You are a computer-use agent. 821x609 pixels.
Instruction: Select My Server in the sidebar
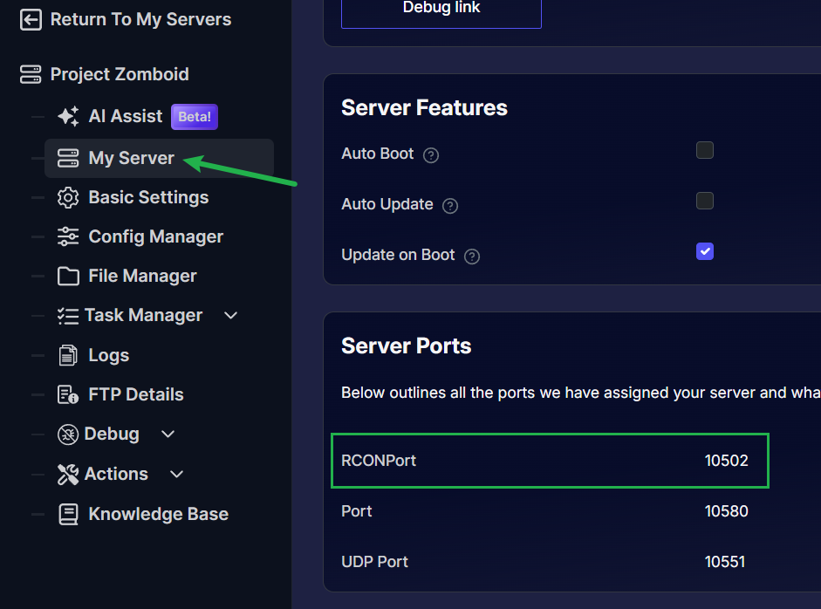(159, 158)
